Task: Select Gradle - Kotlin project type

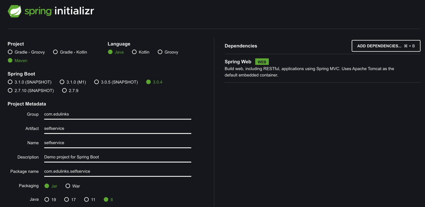Action: pos(70,52)
